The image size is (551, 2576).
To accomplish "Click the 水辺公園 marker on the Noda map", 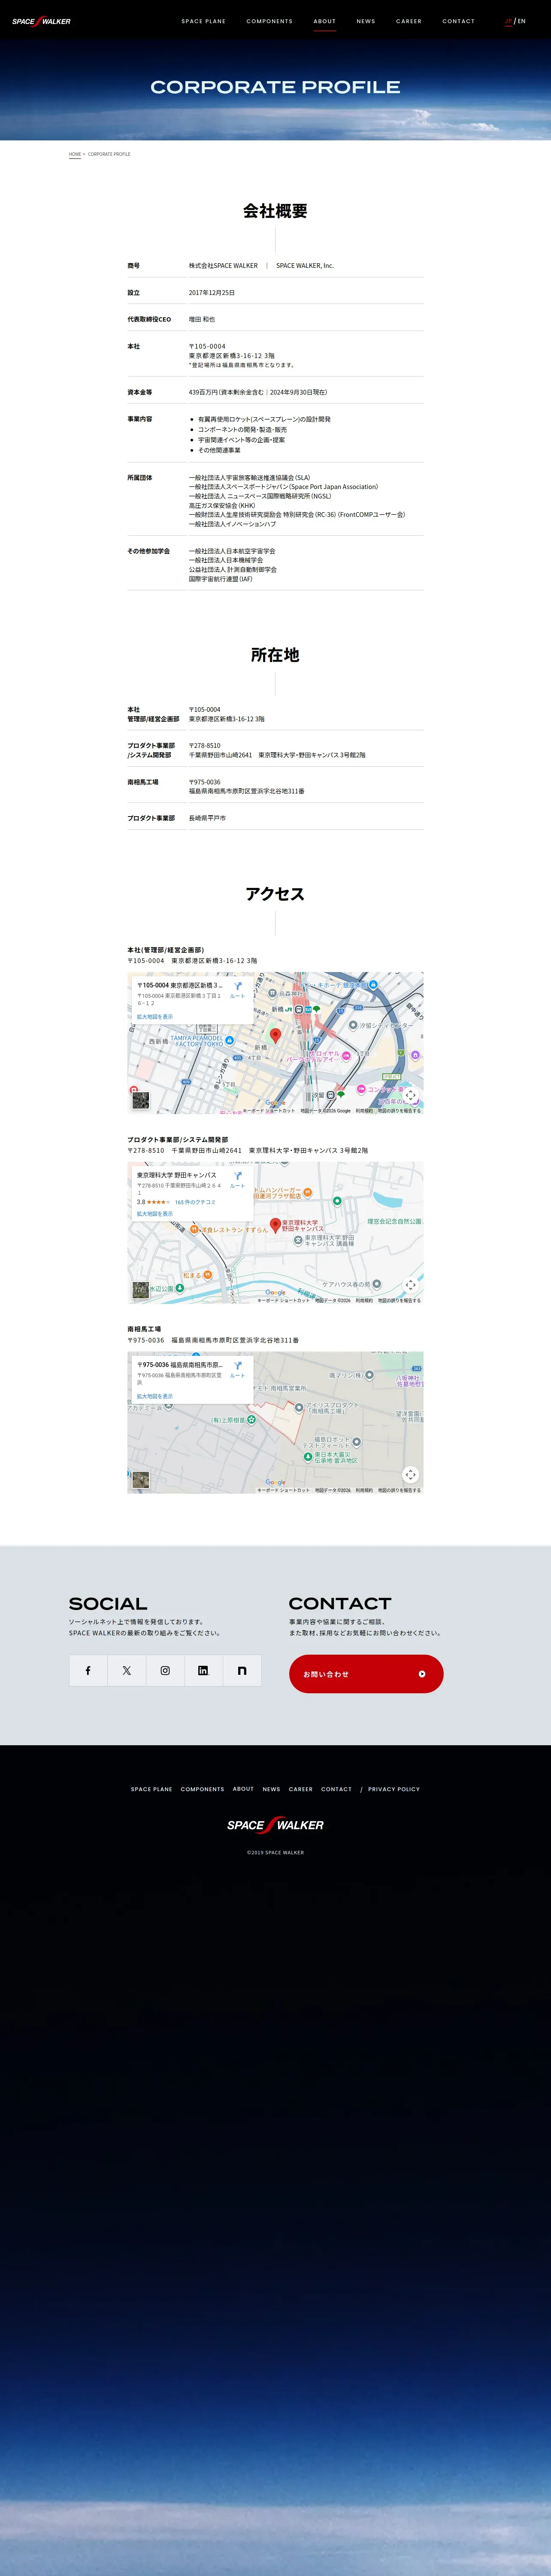I will (179, 1288).
